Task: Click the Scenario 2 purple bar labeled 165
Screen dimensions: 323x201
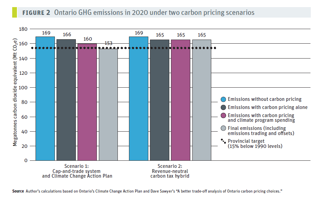Action: pos(181,100)
